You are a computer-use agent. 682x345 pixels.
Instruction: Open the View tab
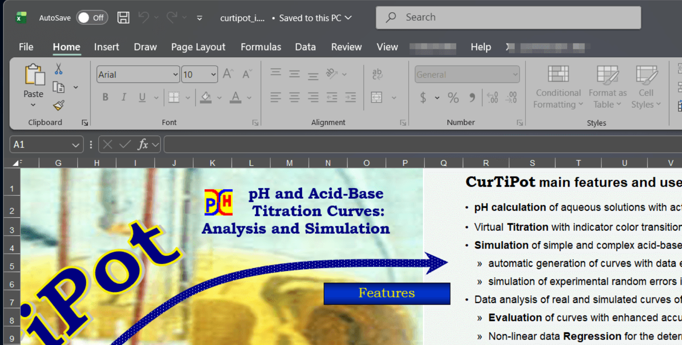[387, 47]
